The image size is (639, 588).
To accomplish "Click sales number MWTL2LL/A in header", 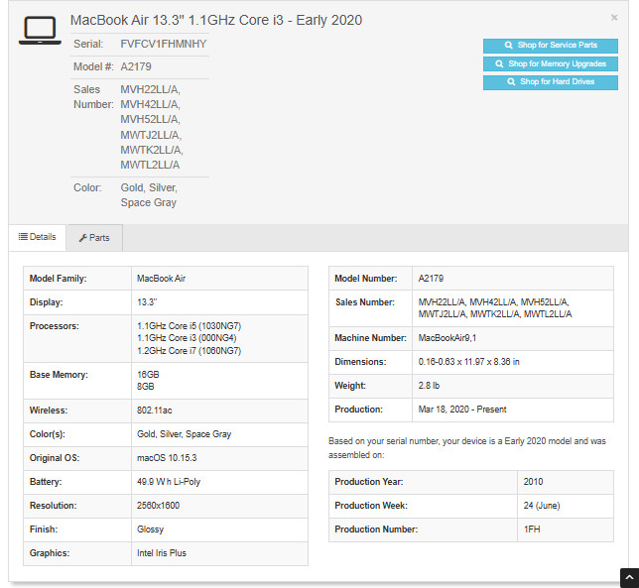I will pos(150,165).
